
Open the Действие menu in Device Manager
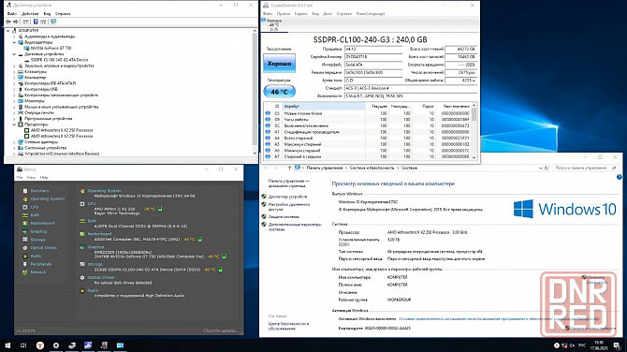coord(30,14)
